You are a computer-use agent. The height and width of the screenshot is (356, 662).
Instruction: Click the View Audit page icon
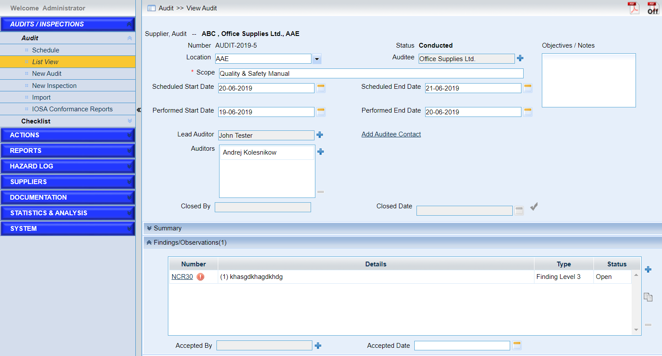point(151,8)
